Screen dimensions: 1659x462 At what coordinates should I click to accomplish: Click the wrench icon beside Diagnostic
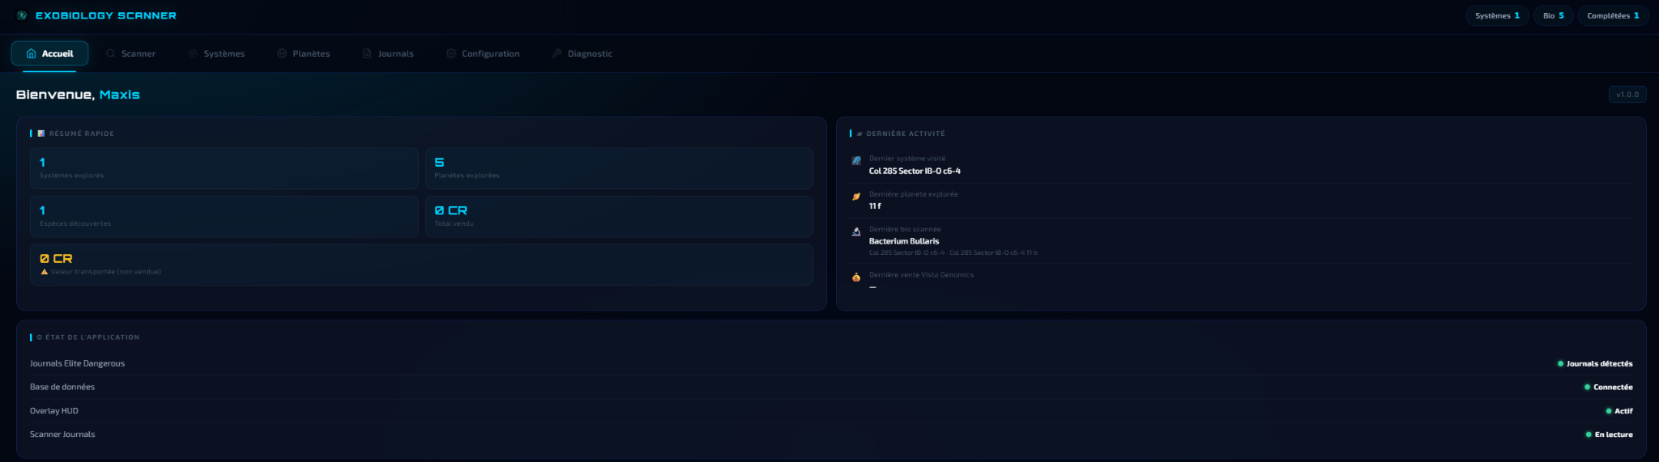(x=557, y=53)
